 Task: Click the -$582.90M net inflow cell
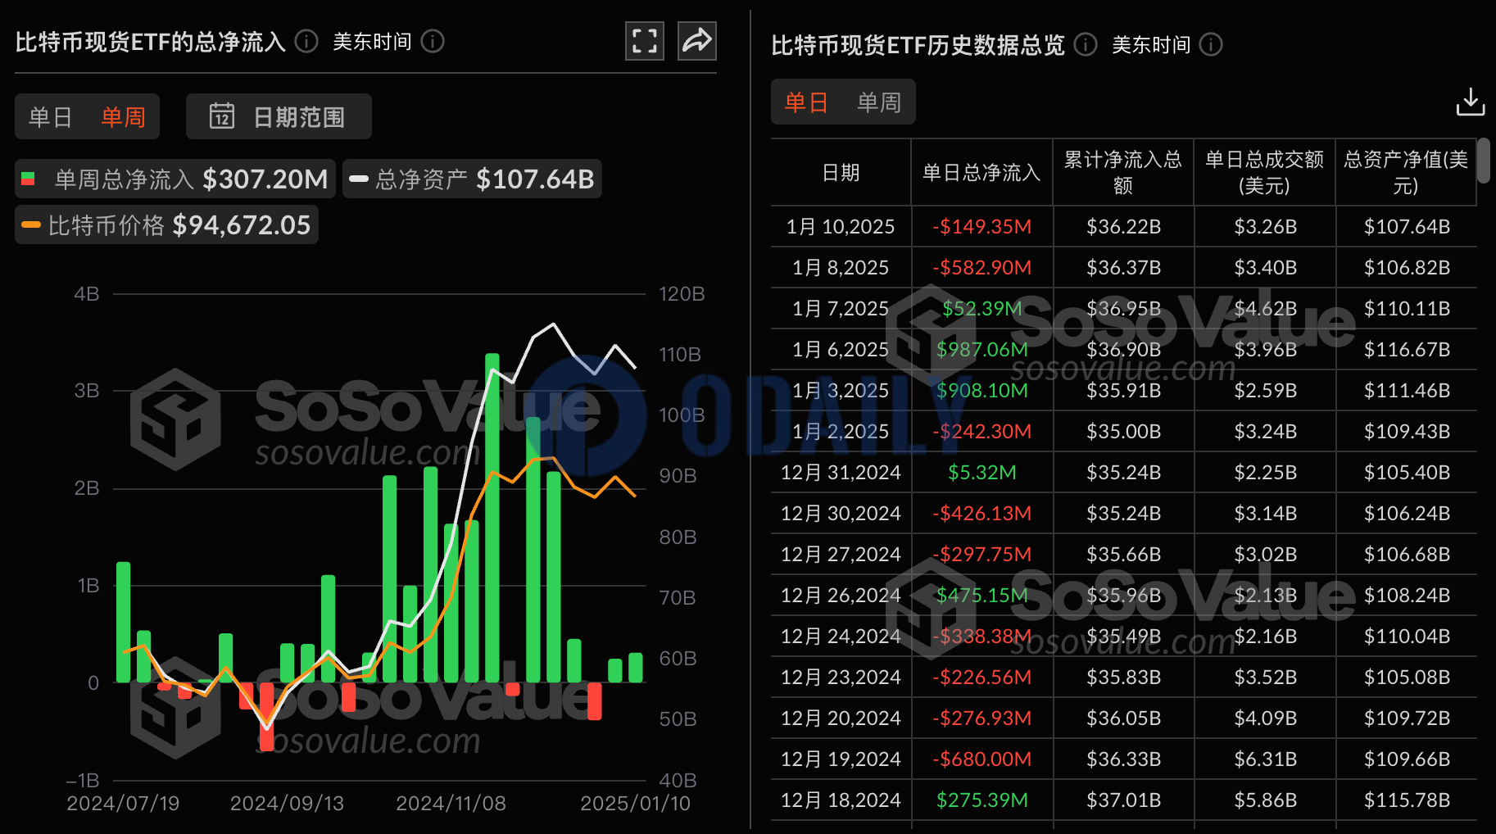[981, 267]
